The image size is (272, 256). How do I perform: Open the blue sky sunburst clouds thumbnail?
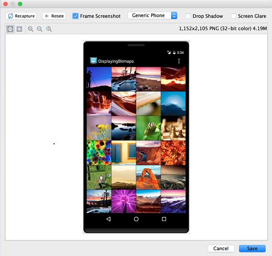click(x=173, y=104)
